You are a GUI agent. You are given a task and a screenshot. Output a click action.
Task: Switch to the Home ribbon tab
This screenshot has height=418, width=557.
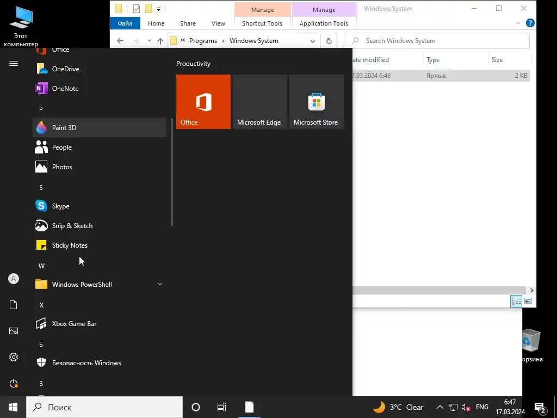[156, 23]
